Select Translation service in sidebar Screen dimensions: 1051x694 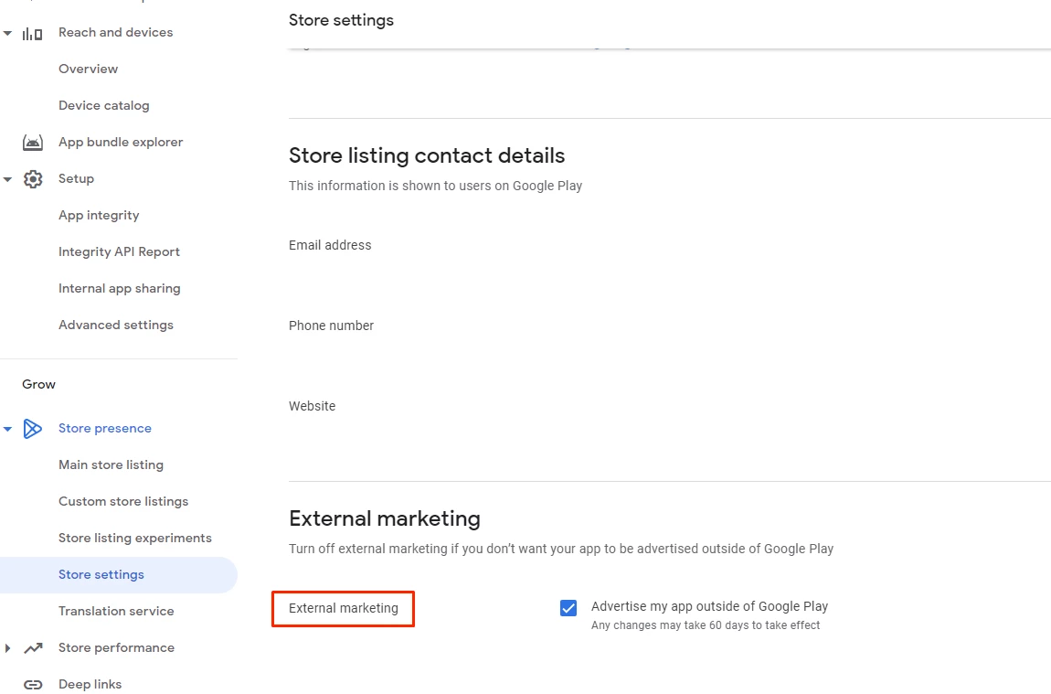point(116,611)
